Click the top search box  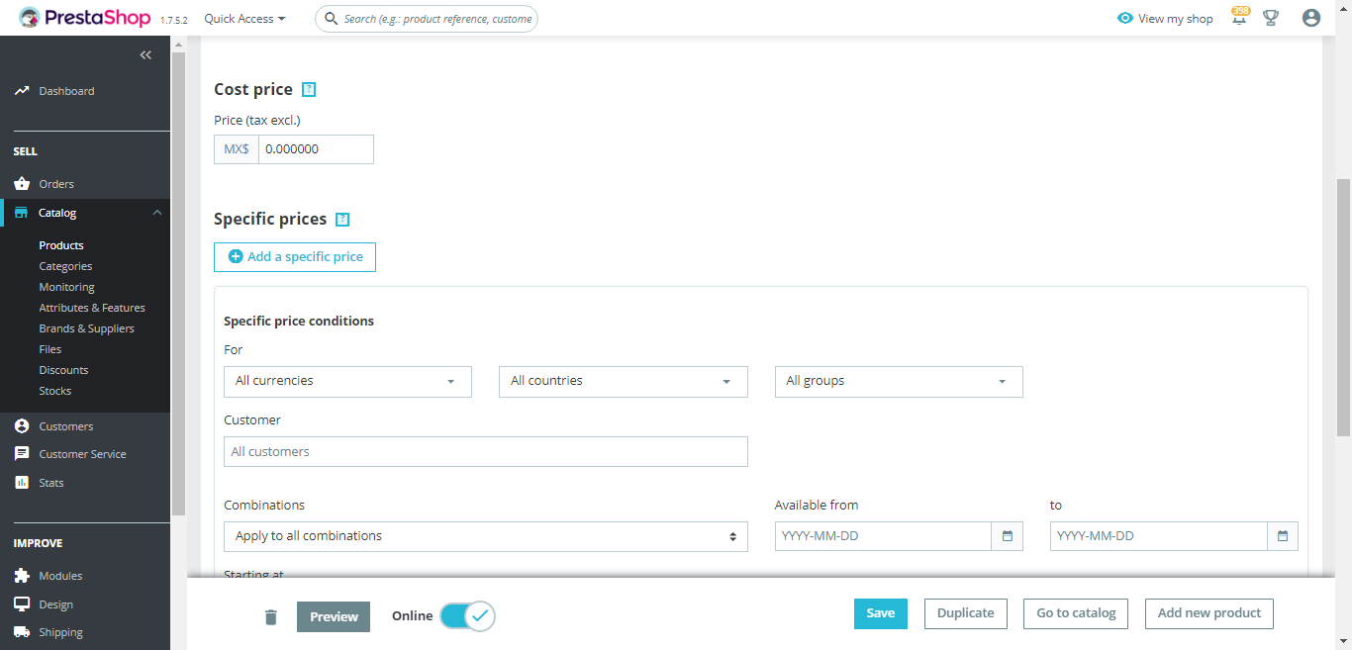click(427, 19)
